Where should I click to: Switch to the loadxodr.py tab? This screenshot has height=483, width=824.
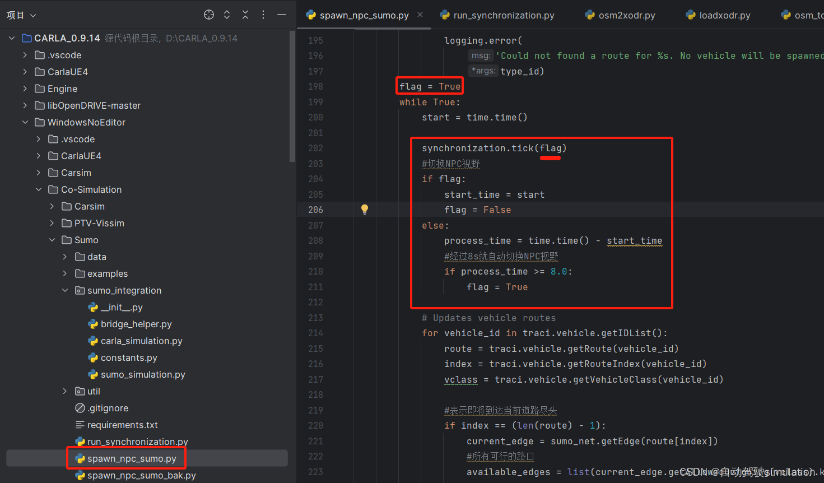[x=718, y=15]
